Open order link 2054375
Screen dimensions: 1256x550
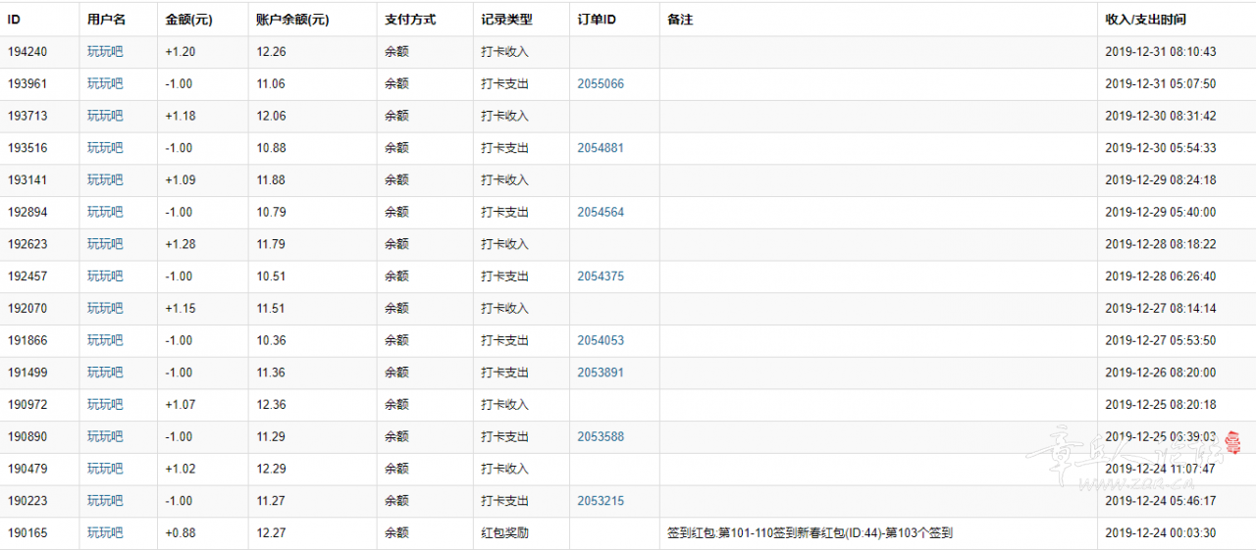click(x=601, y=276)
